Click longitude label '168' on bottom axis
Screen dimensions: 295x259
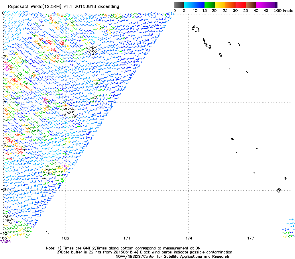(65, 238)
